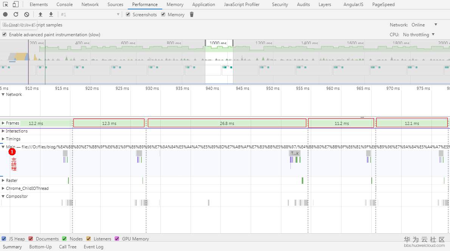
Task: Open the Network Online throttling dropdown
Action: [424, 25]
